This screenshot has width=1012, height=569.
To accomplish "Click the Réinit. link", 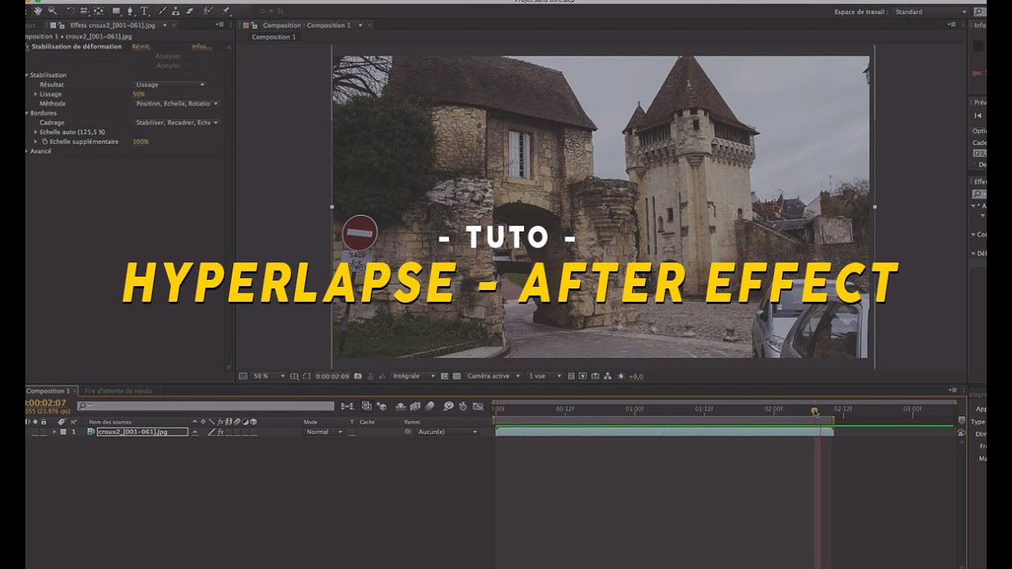I will [x=141, y=47].
